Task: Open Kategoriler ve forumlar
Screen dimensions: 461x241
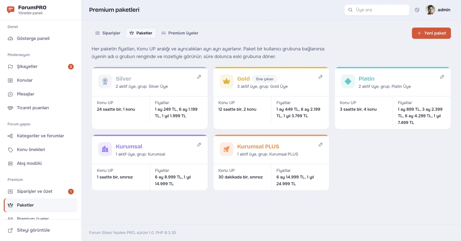Action: tap(41, 136)
